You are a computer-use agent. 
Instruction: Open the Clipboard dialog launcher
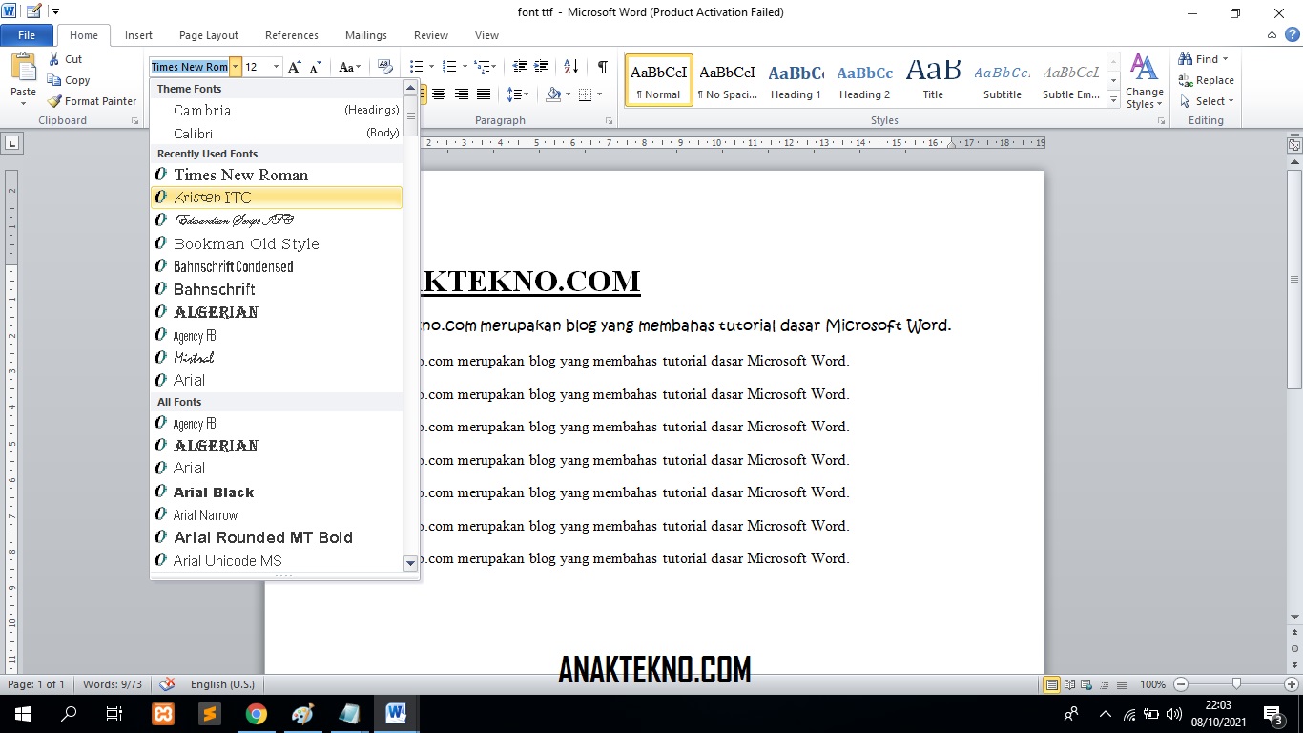click(x=136, y=121)
